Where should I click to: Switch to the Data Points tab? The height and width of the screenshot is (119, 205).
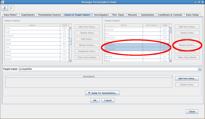coord(10,15)
